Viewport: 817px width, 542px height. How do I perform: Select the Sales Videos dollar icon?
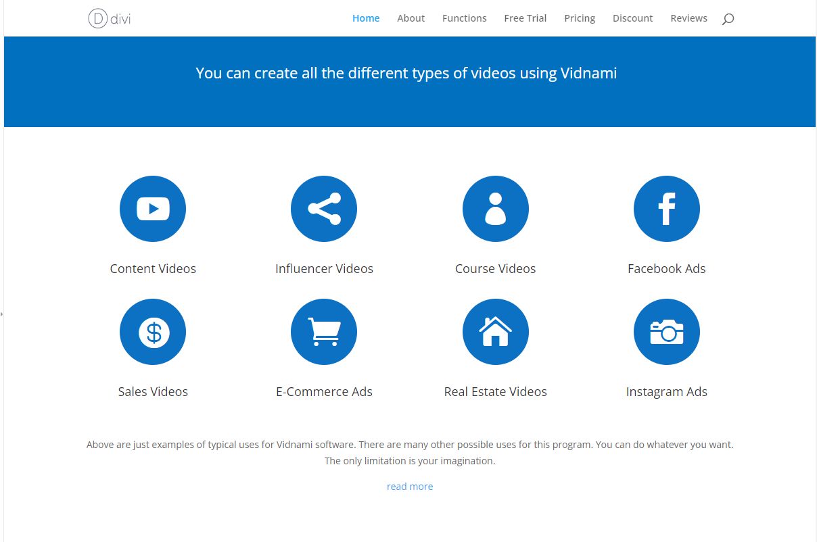click(153, 332)
